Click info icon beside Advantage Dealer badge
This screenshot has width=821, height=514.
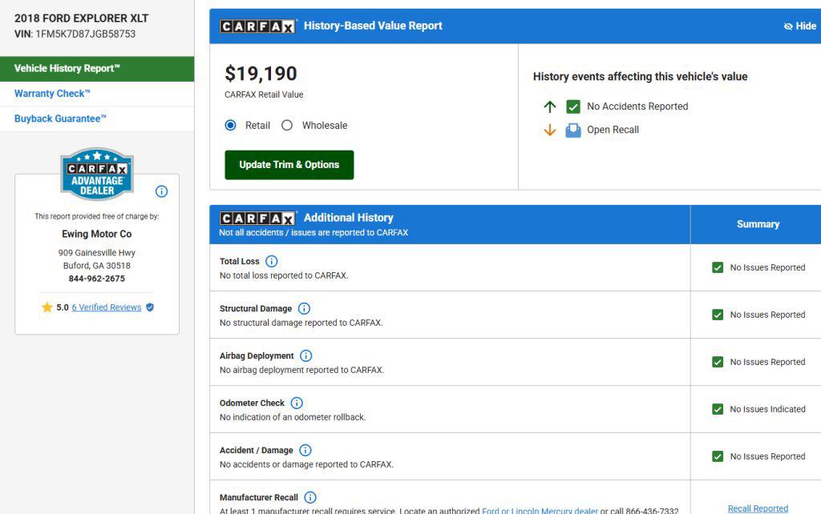[x=161, y=191]
